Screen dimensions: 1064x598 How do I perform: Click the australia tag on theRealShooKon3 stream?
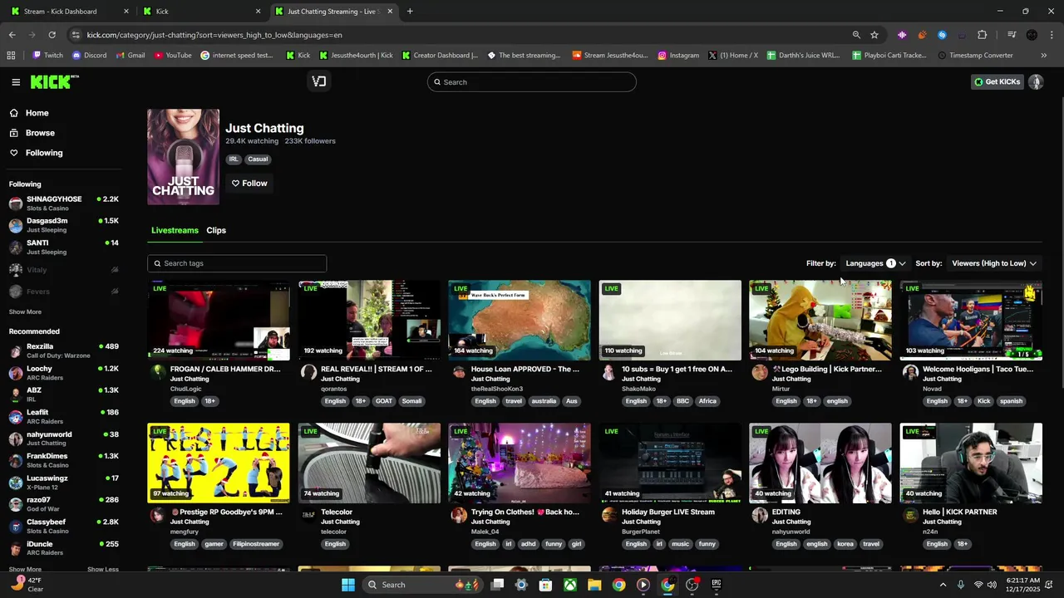[544, 401]
